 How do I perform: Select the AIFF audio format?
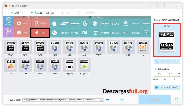point(25,65)
